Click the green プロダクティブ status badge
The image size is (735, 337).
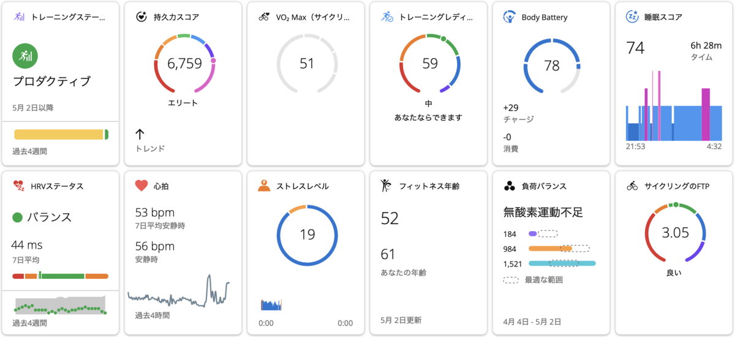coord(25,56)
